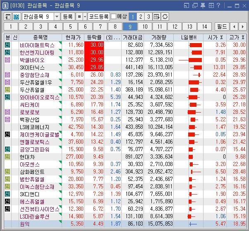
Task: Click 현대차 price 277,000
Action: coord(74,157)
